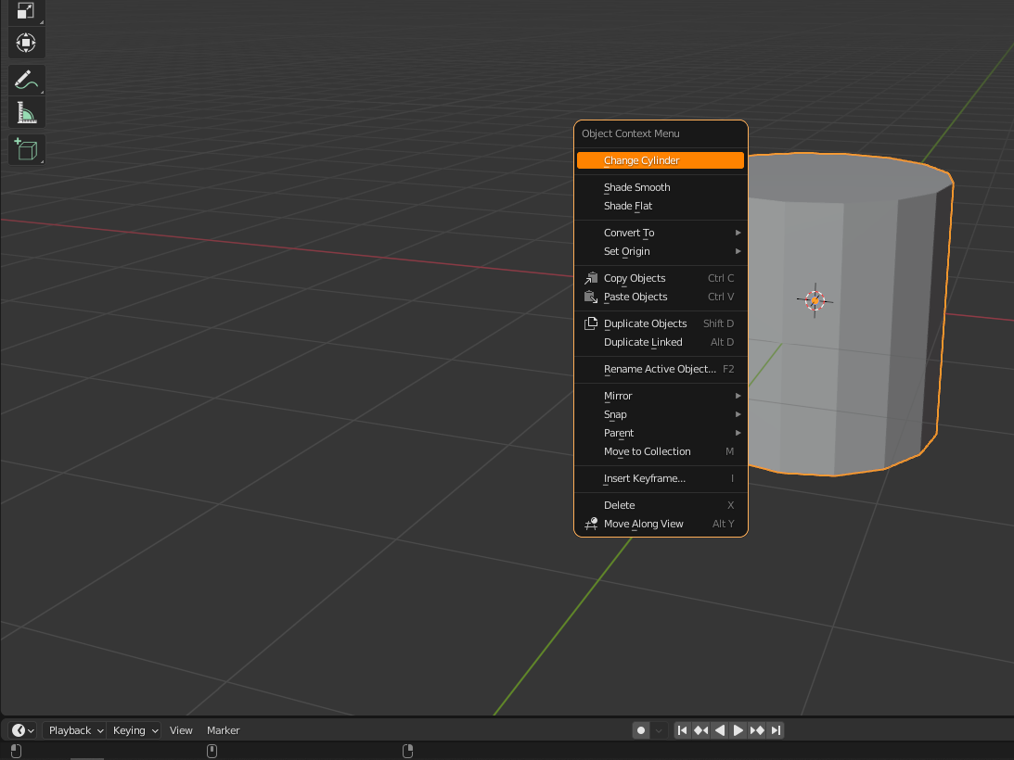1014x760 pixels.
Task: Play the animation in reverse
Action: click(x=720, y=730)
